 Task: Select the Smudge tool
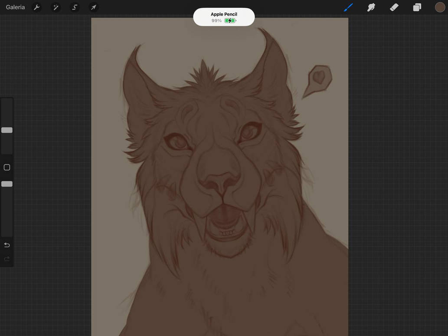pos(371,7)
